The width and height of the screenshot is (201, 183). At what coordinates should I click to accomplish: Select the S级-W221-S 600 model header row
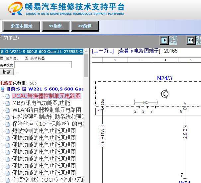click(x=42, y=52)
